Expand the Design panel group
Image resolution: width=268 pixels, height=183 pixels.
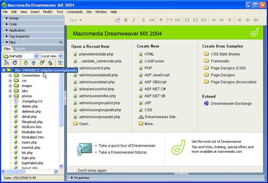coord(7,18)
